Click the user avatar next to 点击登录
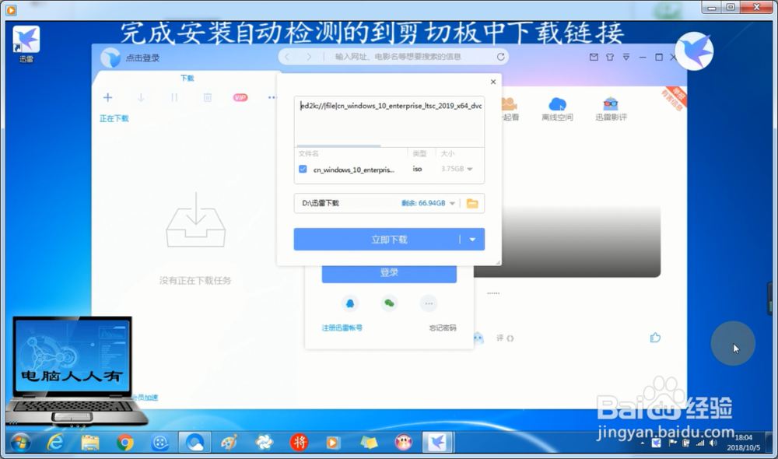Image resolution: width=778 pixels, height=459 pixels. point(110,58)
